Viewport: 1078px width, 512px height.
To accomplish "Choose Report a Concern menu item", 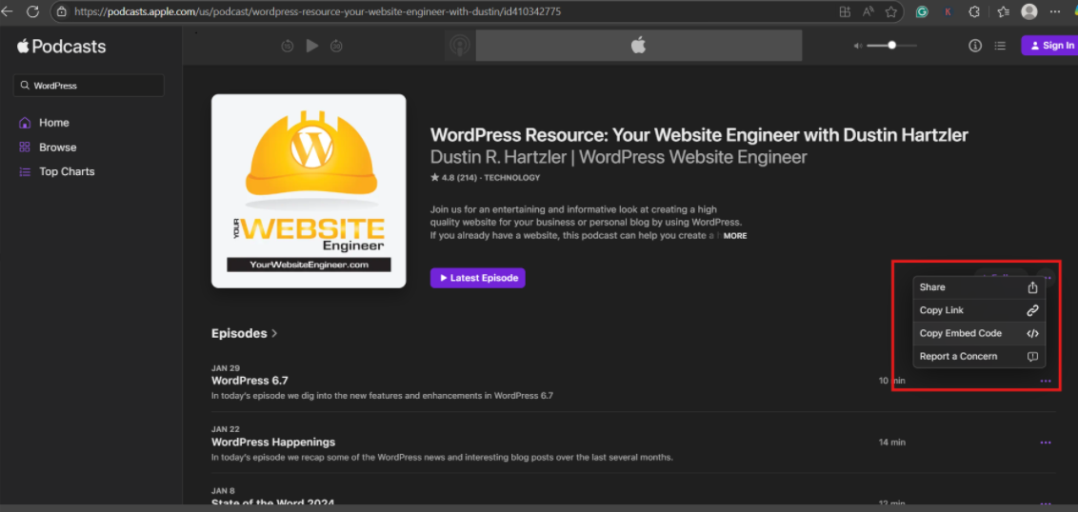I will (x=979, y=357).
